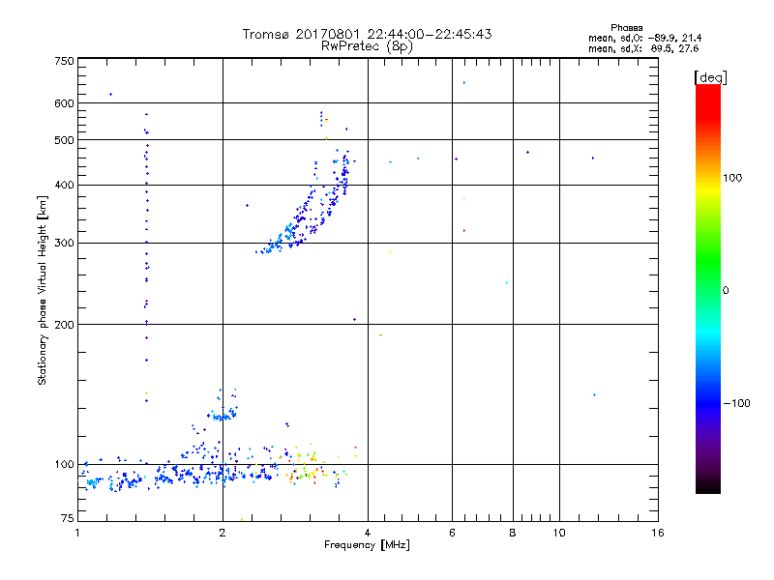Click the colorbar tick label '100'
Viewport: 774px width, 580px height.
[x=732, y=178]
